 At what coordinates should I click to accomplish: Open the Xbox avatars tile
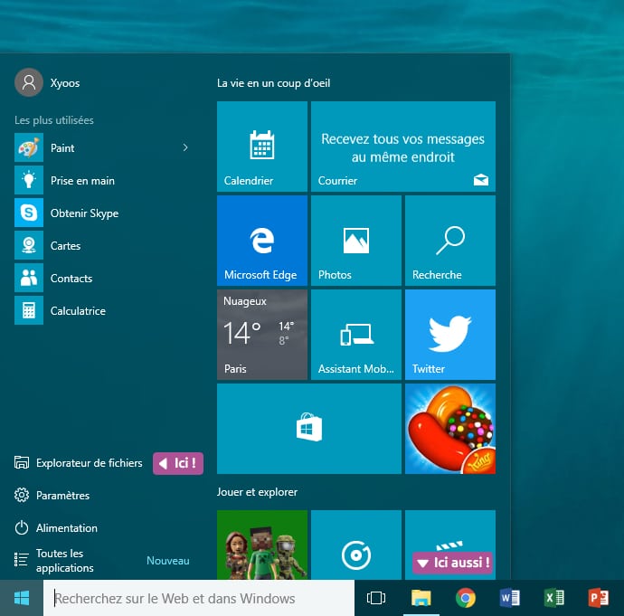pyautogui.click(x=262, y=545)
